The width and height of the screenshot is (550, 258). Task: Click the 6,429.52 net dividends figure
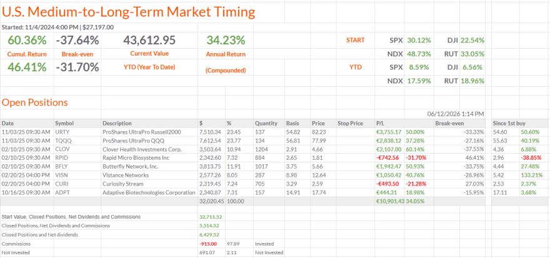[211, 234]
